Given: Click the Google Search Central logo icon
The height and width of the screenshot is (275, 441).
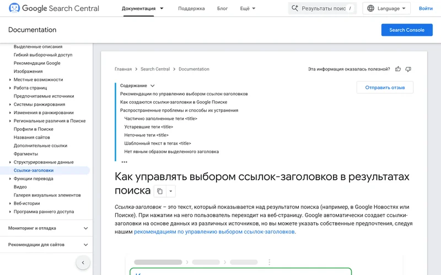Looking at the screenshot, I should coord(14,8).
